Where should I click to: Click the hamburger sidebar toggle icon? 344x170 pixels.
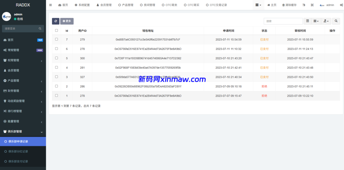50,5
